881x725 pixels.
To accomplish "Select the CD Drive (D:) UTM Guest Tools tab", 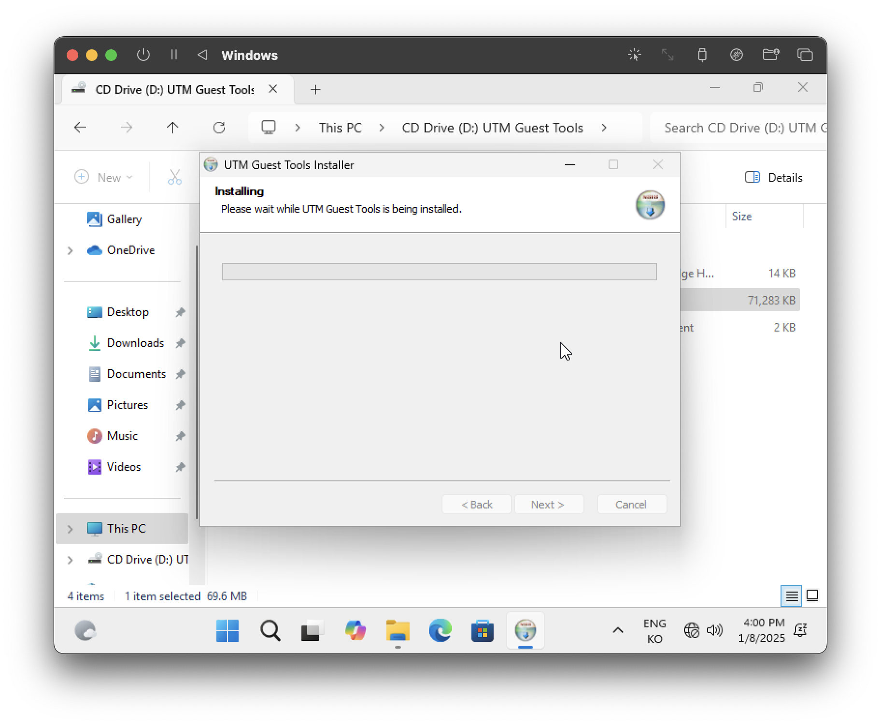I will (x=178, y=89).
